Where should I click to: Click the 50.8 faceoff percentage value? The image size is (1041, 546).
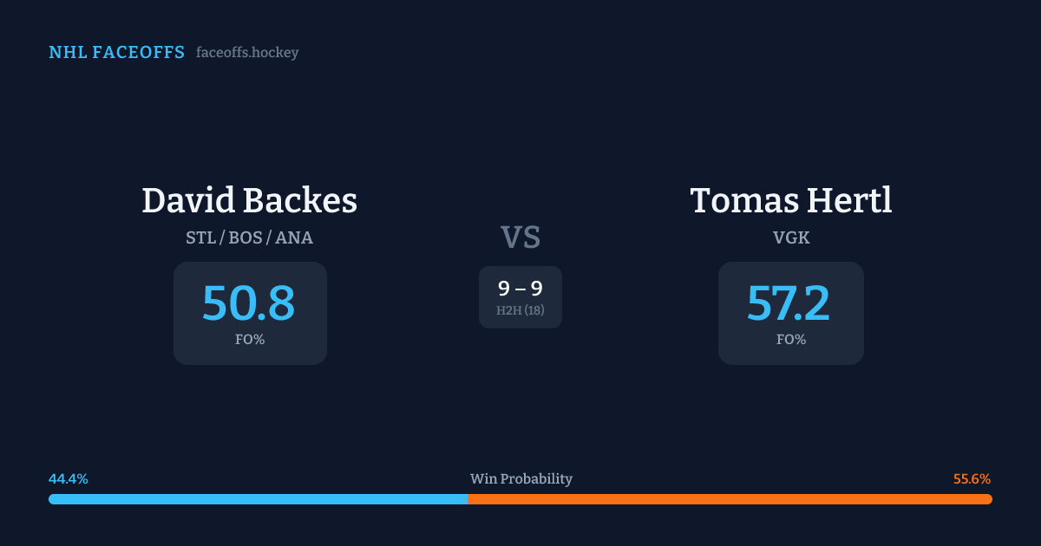[249, 303]
